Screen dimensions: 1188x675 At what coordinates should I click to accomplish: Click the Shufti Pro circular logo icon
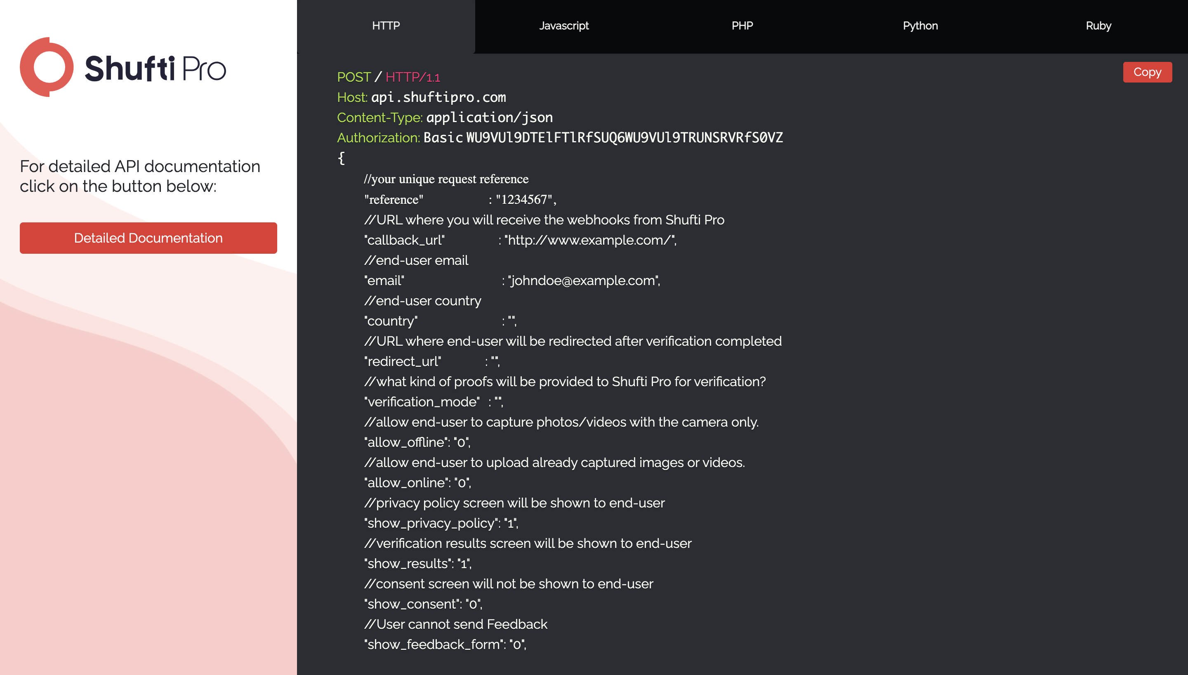(47, 67)
